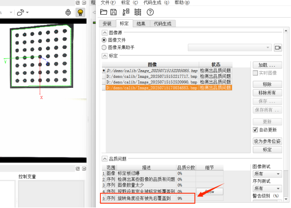Select image row Image_20250715152205085.bmp

tap(169, 71)
